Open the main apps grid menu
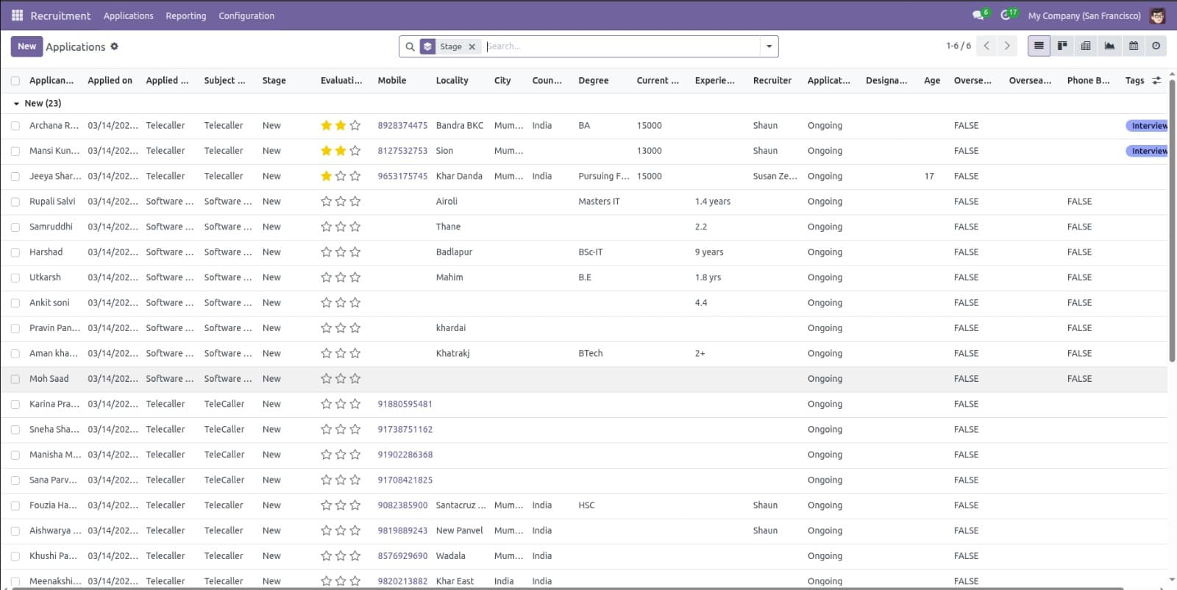1177x590 pixels. 17,15
